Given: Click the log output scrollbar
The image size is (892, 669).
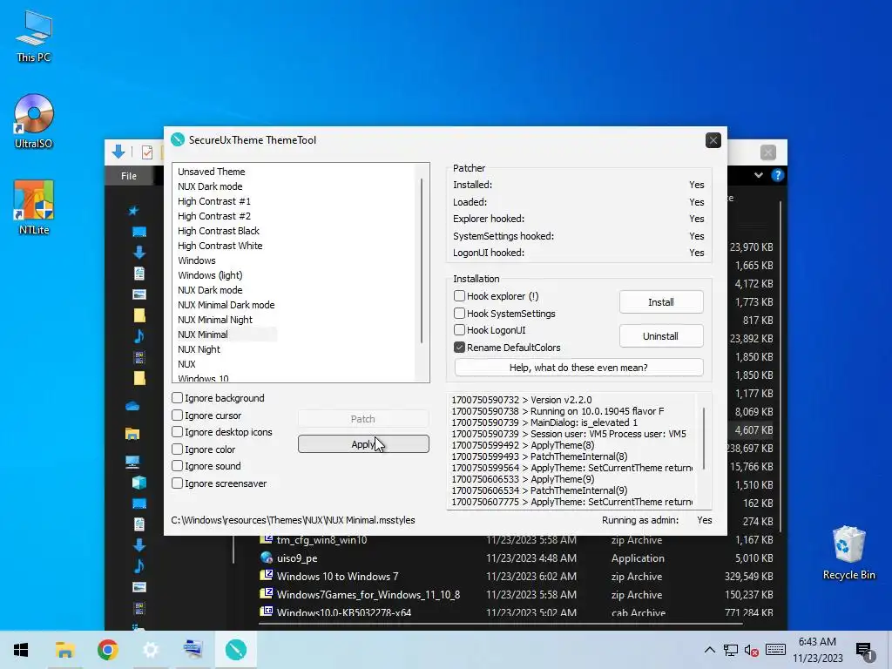Looking at the screenshot, I should pyautogui.click(x=704, y=438).
